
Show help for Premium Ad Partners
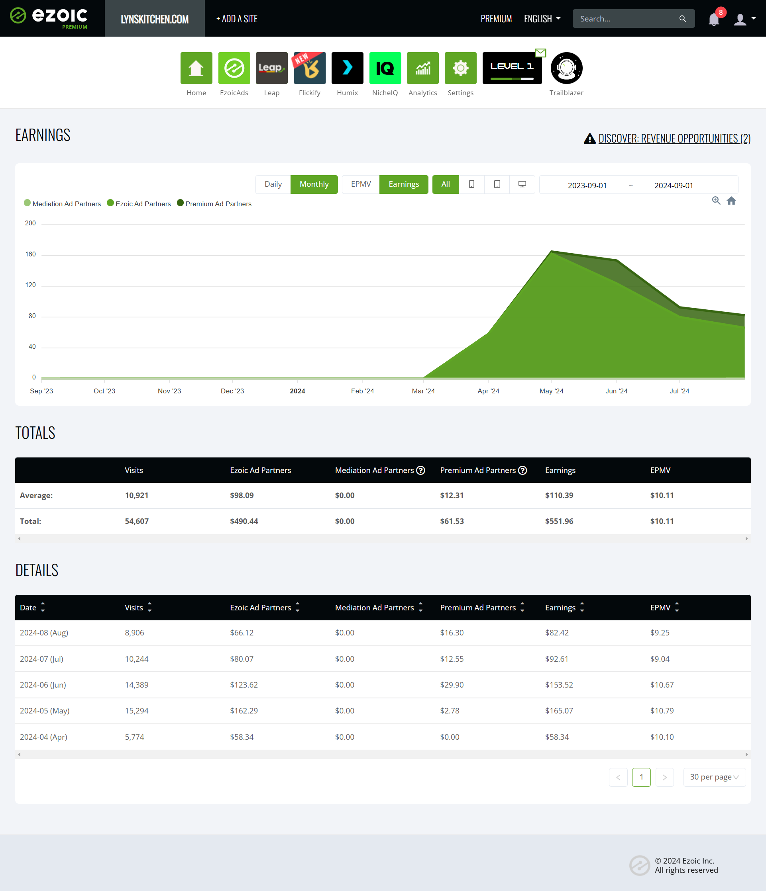522,470
